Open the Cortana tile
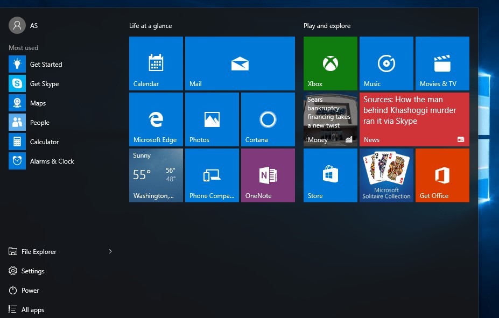Image resolution: width=499 pixels, height=318 pixels. 268,119
